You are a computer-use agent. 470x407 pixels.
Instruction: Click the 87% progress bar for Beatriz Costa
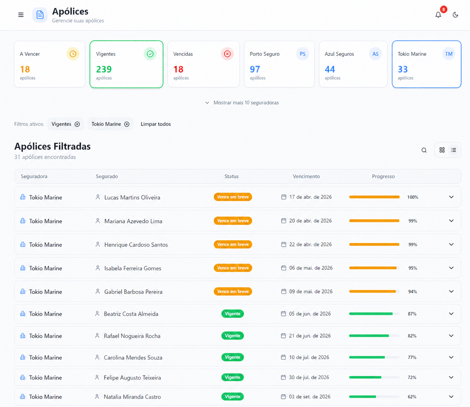[x=374, y=314]
